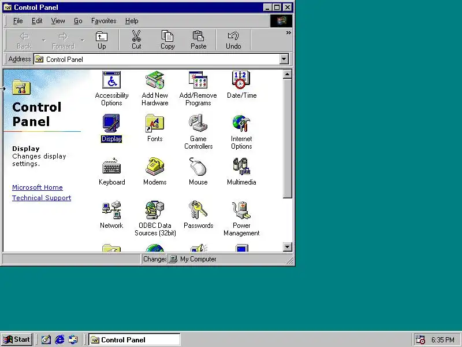Select ODBC Data Sources (32bit) icon

[x=155, y=219]
